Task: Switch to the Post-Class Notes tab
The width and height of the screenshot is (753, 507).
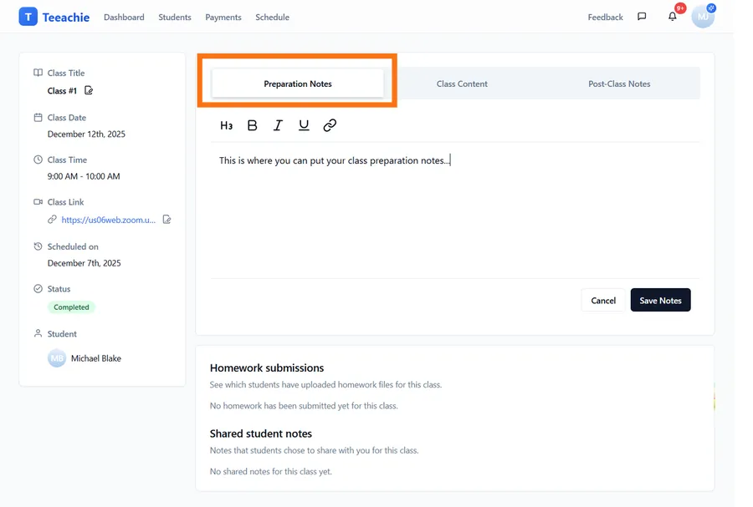Action: click(619, 84)
